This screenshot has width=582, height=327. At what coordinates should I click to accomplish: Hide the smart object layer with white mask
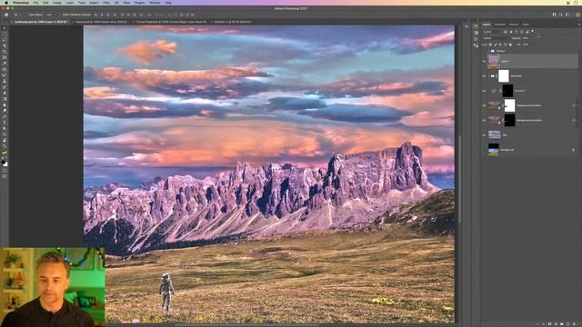[x=484, y=105]
